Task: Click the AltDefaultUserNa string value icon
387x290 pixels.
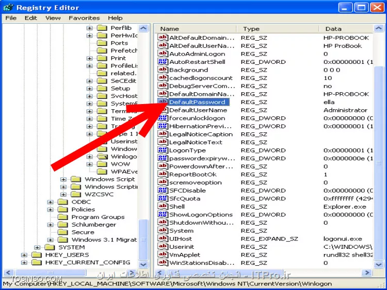Action: (x=163, y=45)
